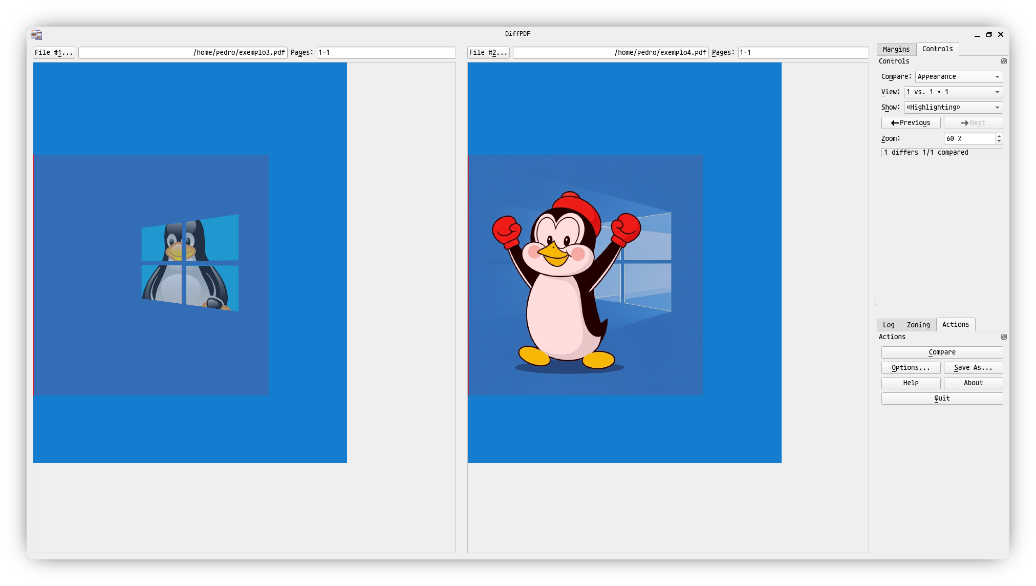Click the DiffPDF app icon in title bar

36,34
